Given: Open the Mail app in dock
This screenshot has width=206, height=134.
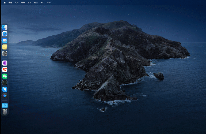Looking at the screenshot, I should [x=5, y=40].
